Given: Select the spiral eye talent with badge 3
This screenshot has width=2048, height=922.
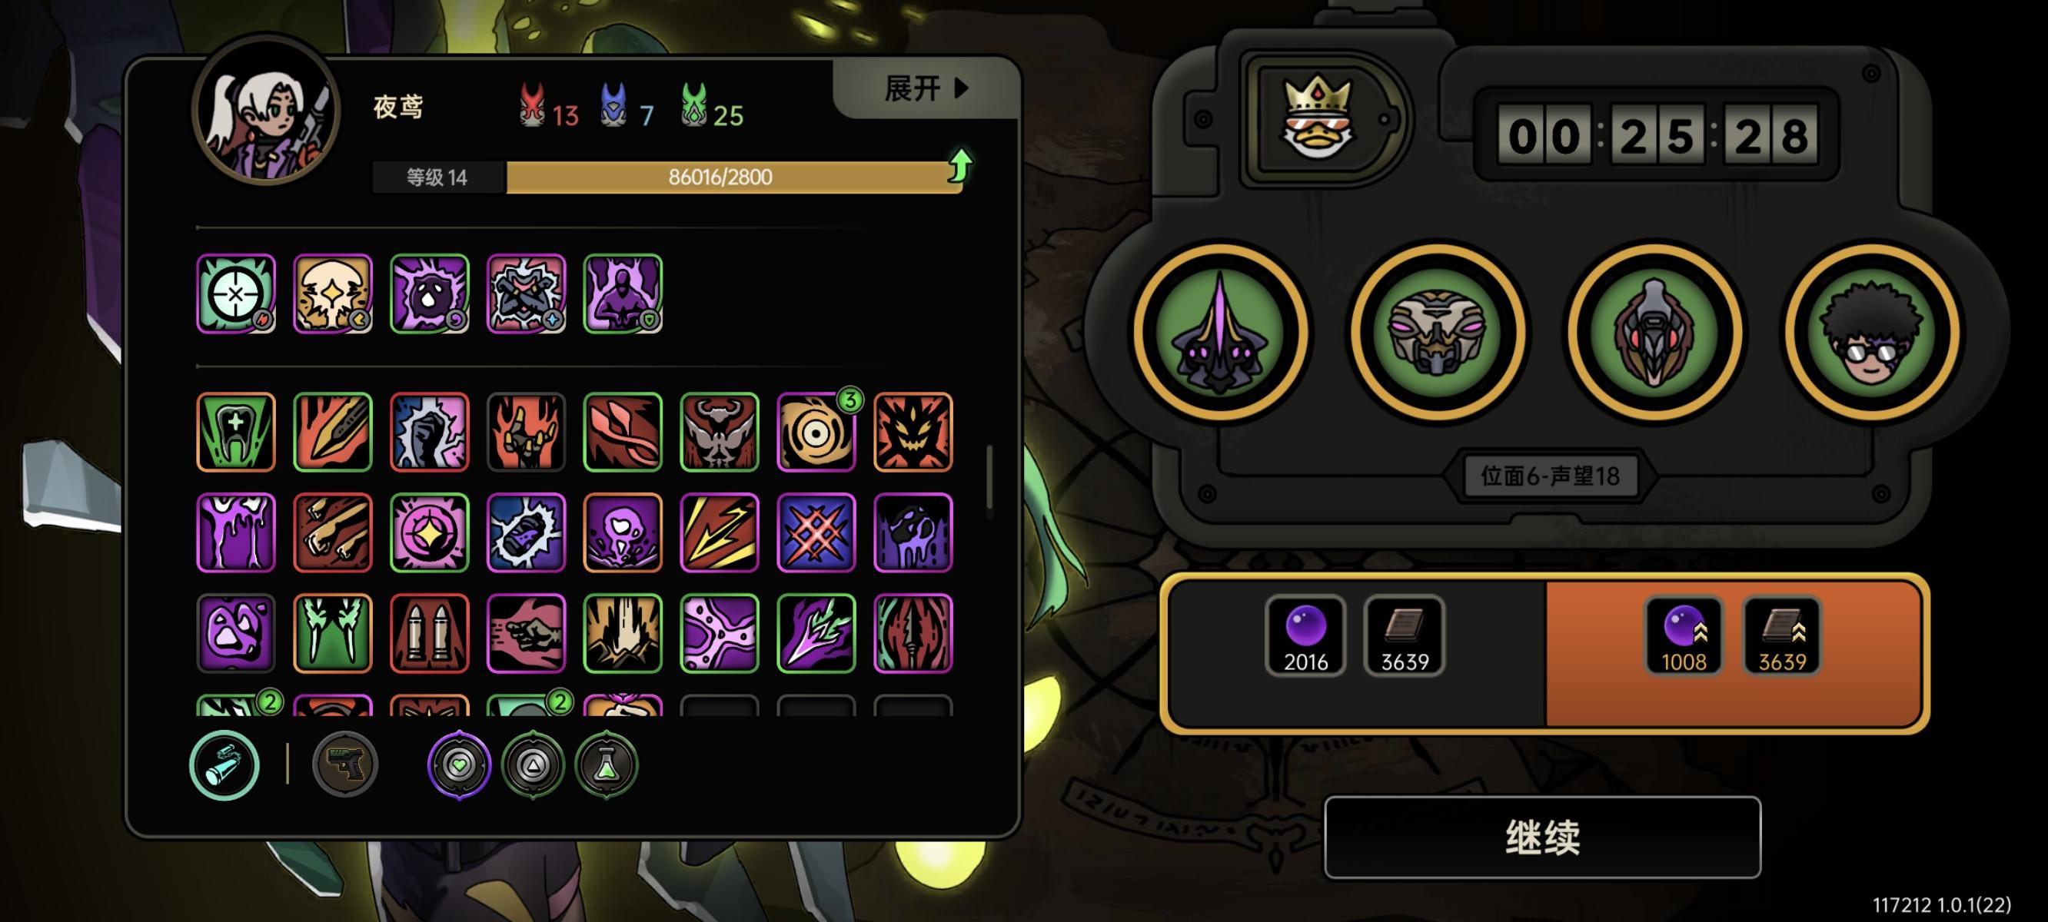Looking at the screenshot, I should click(x=816, y=432).
